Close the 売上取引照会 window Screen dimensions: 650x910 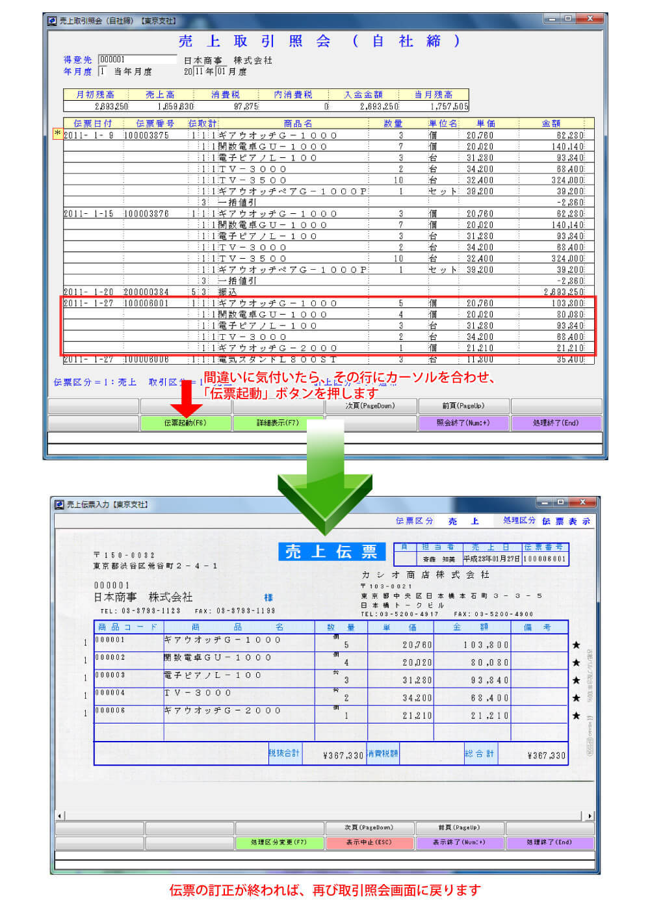(x=591, y=19)
